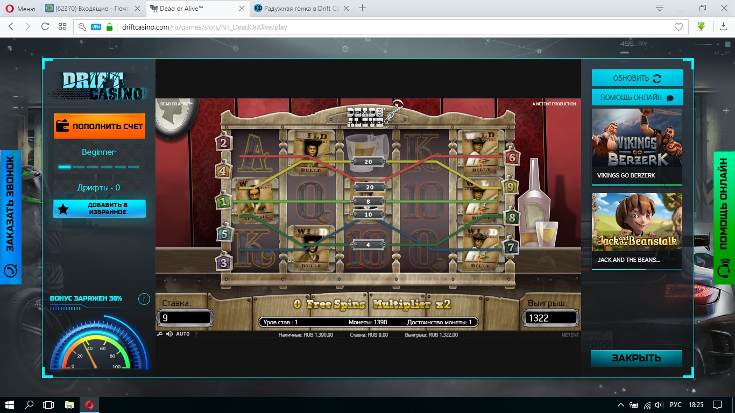Click the green download arrow extension
735x413 pixels.
701,26
